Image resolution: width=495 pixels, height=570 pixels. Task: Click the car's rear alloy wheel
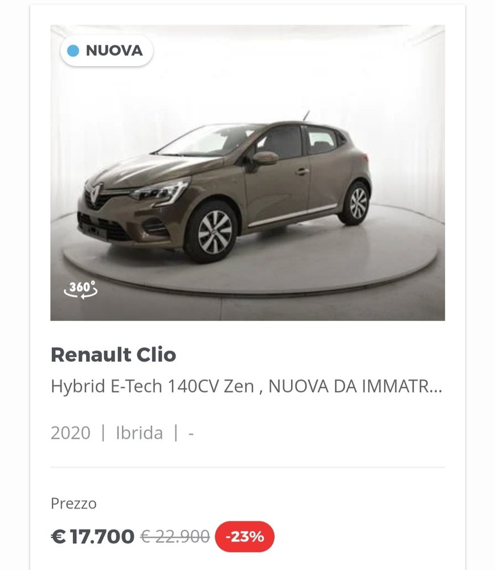[x=357, y=203]
